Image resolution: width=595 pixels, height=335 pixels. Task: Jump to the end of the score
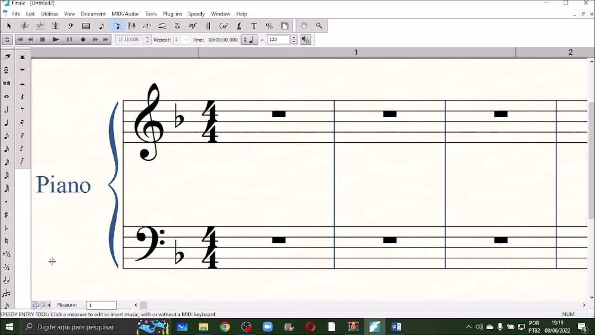[106, 40]
